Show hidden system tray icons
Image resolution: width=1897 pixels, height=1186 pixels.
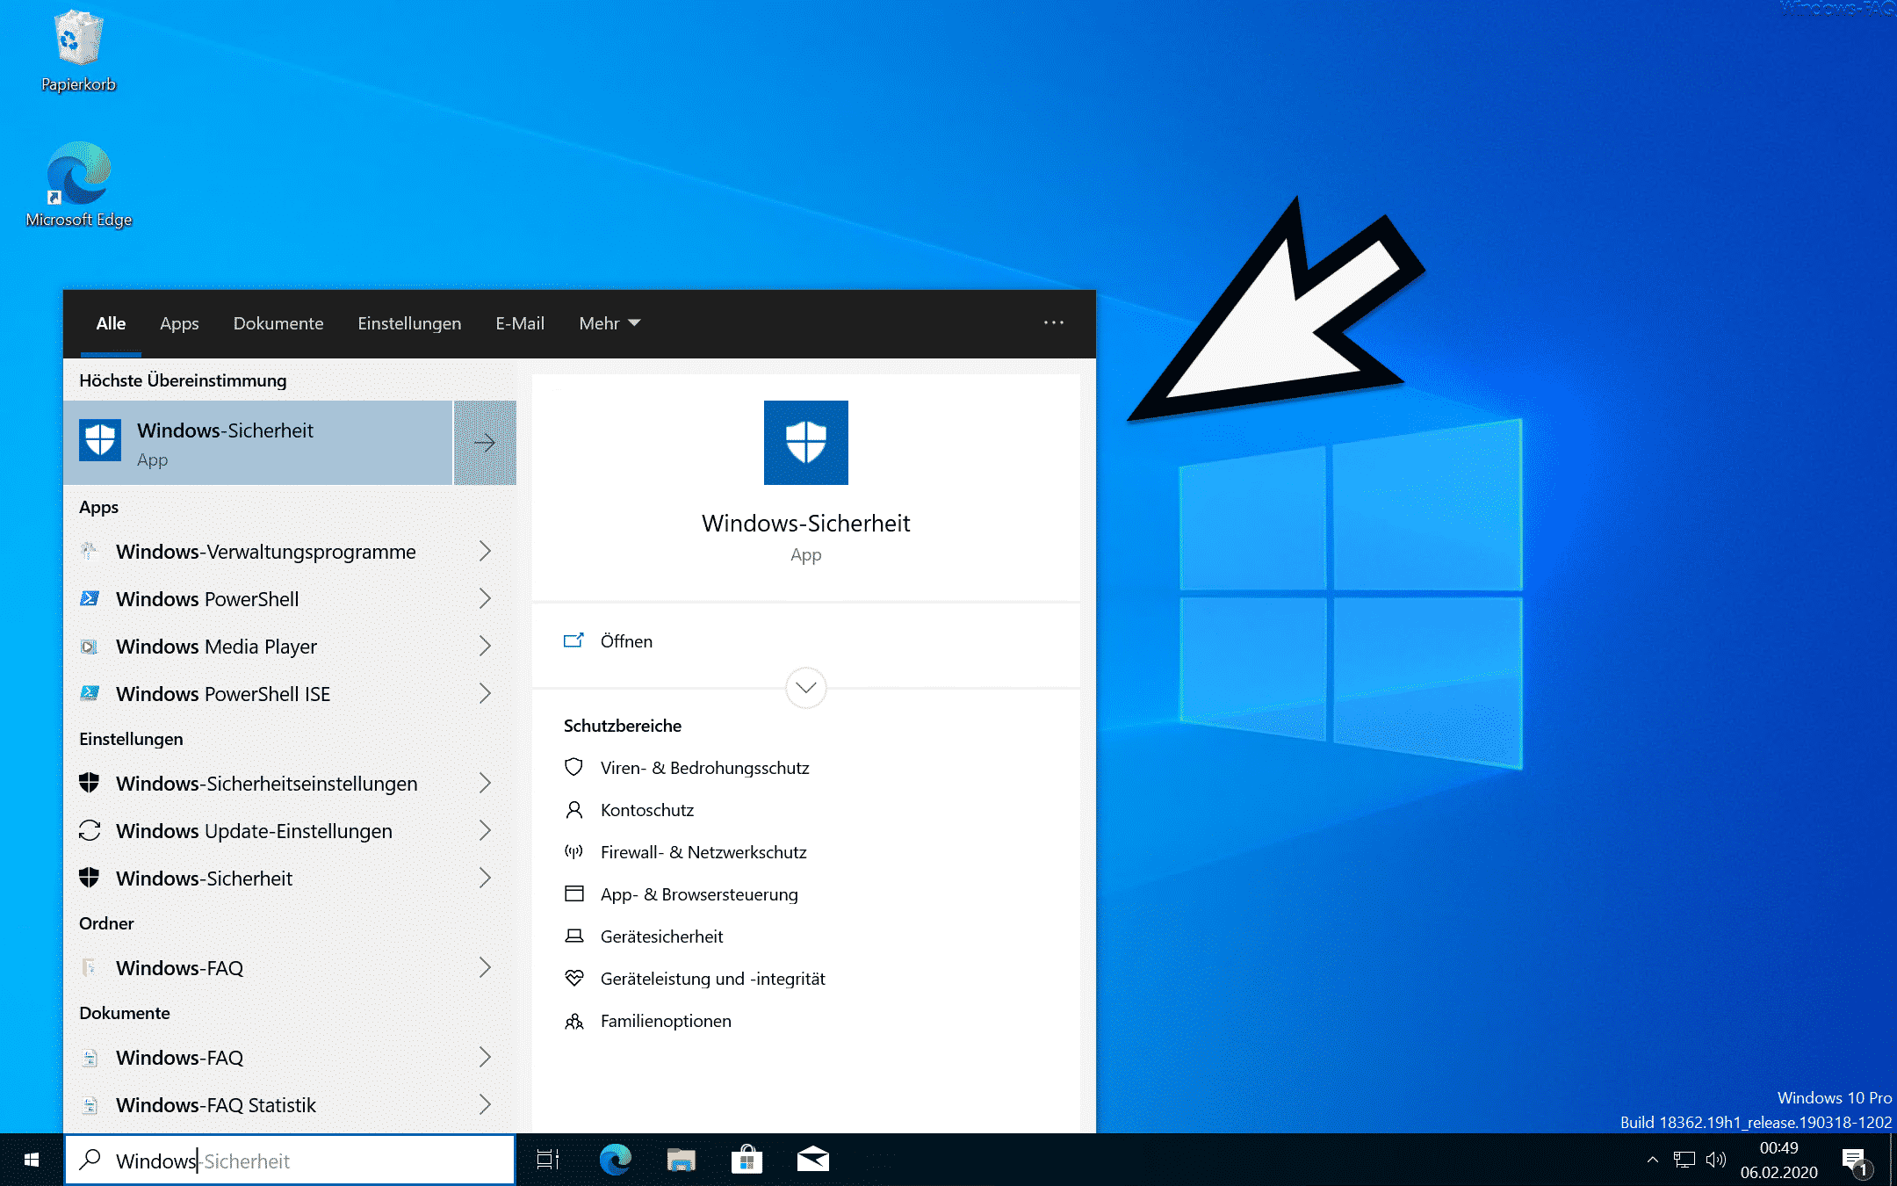point(1653,1160)
